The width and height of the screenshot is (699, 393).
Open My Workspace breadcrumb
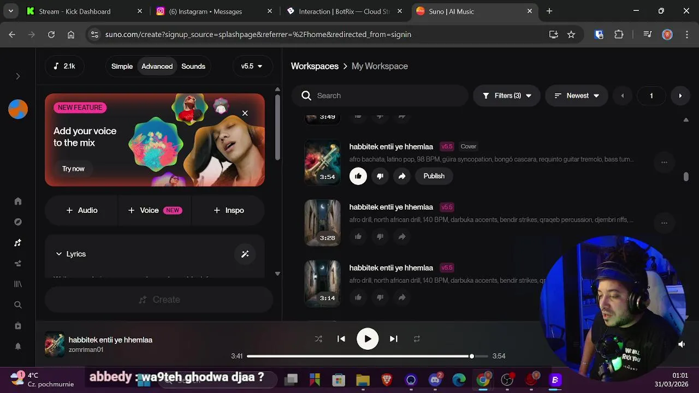[380, 66]
